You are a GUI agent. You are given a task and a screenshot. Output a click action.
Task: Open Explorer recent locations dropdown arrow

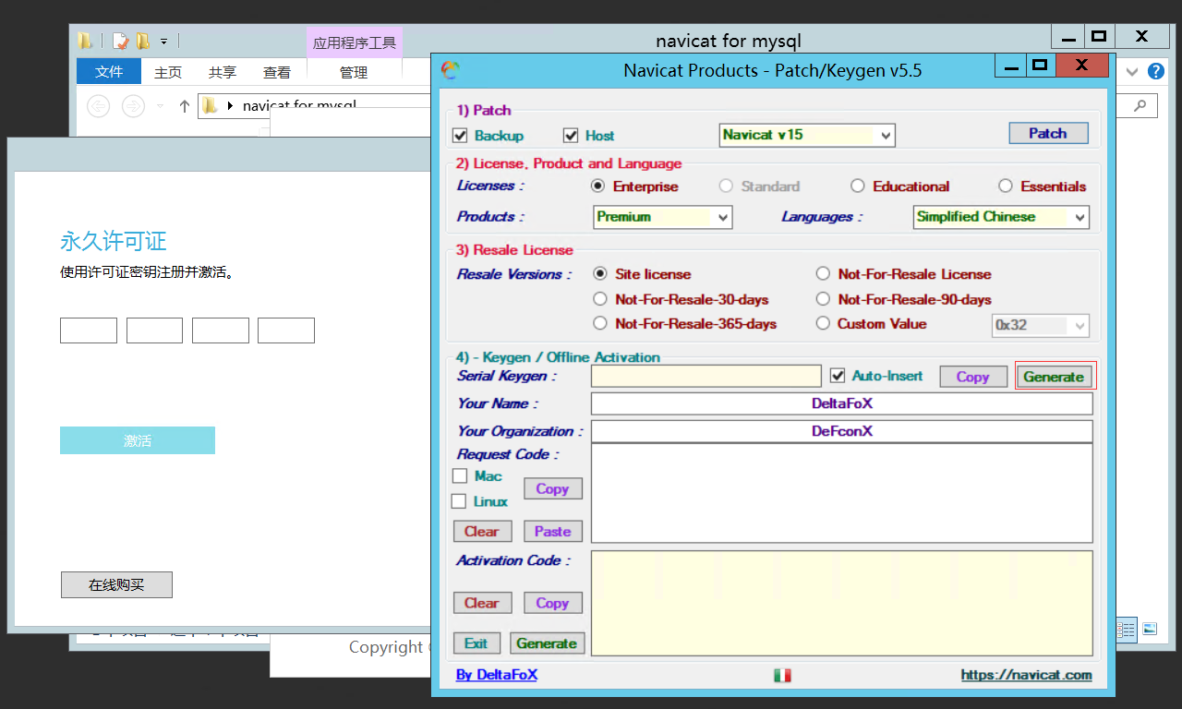pos(160,107)
